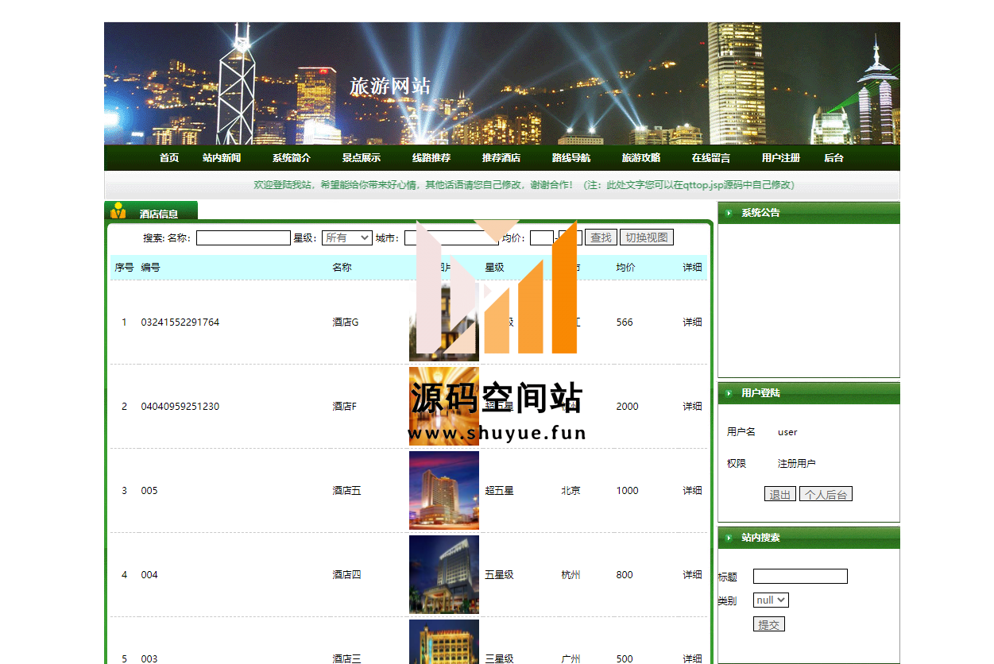Focus the 名称 search input field
Screen dimensions: 994x664
[x=244, y=237]
